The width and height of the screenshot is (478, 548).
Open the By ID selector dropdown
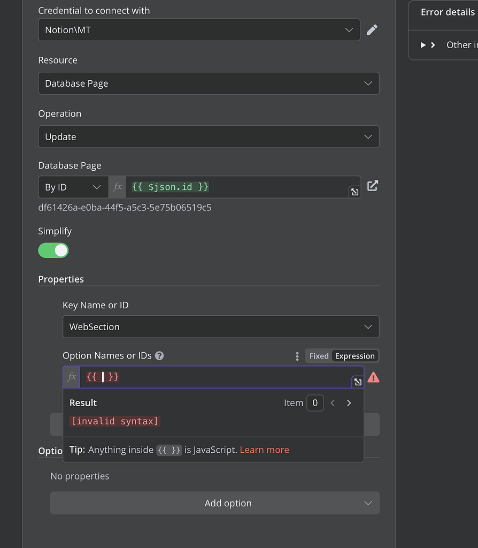tap(73, 187)
